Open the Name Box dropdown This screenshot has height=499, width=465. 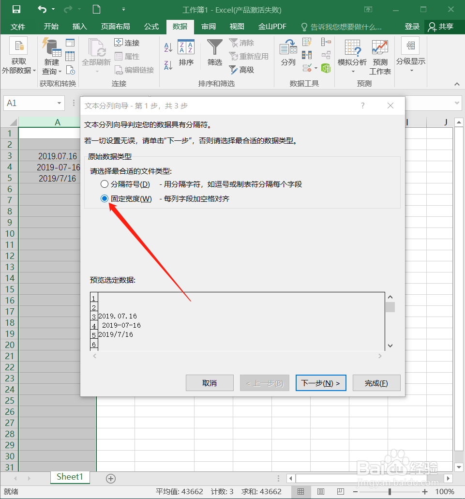point(60,103)
